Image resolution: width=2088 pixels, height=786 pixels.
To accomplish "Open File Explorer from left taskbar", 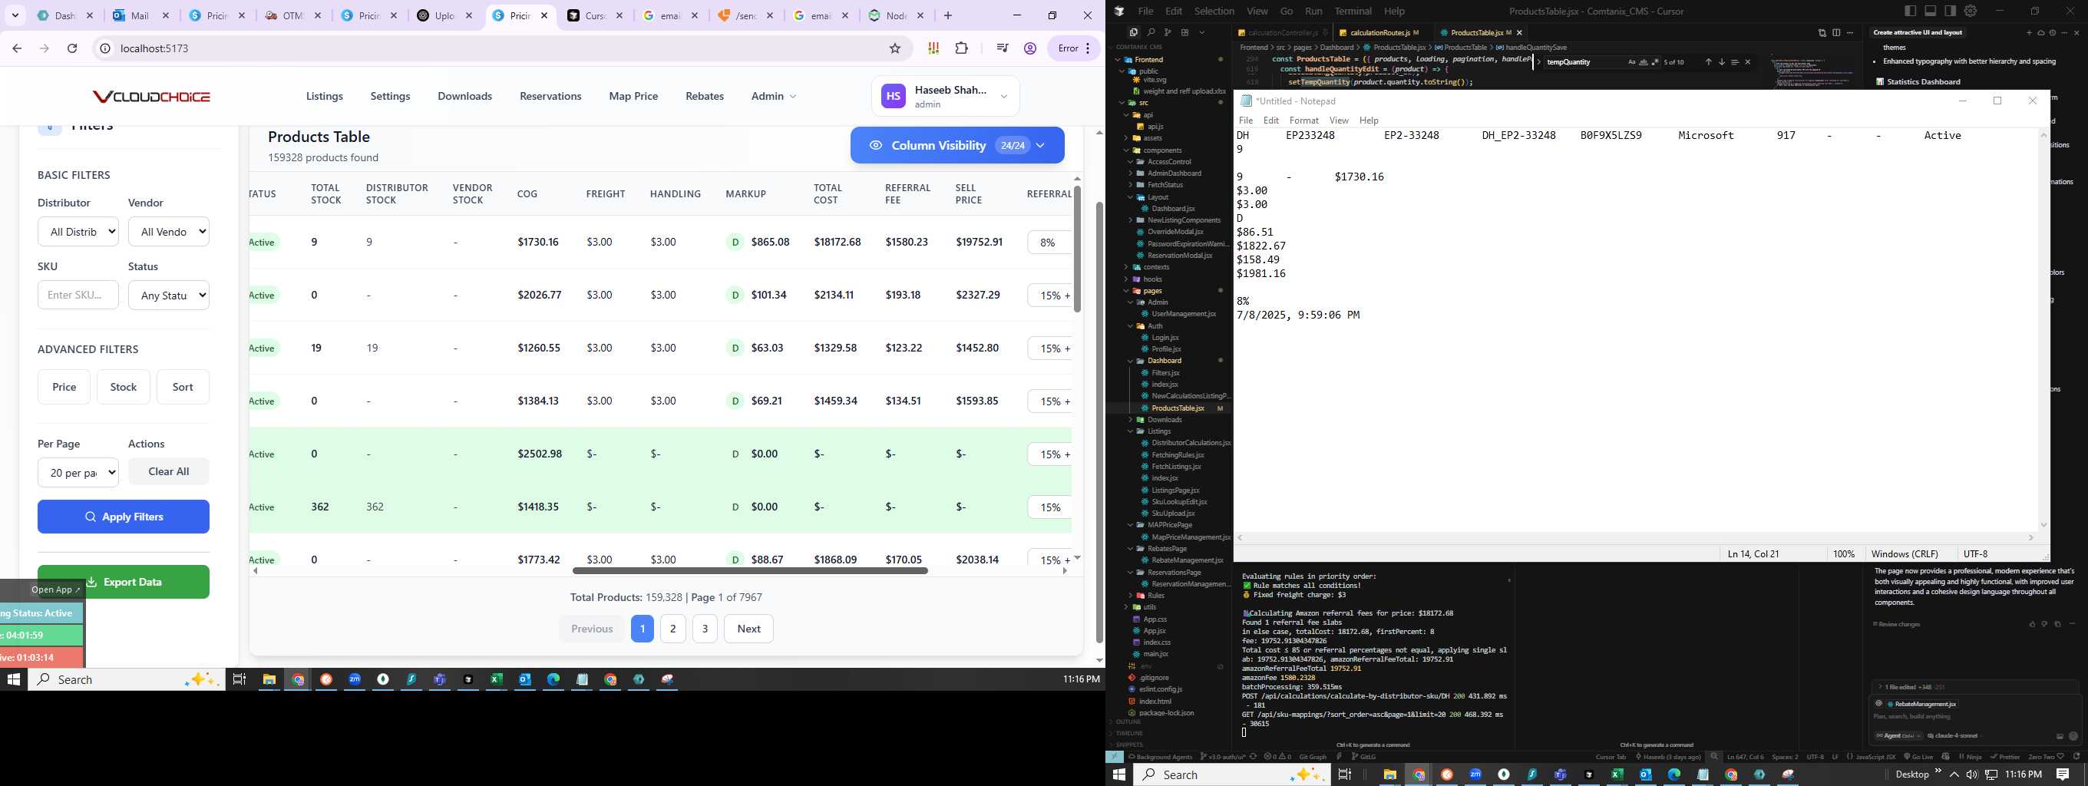I will (x=269, y=679).
